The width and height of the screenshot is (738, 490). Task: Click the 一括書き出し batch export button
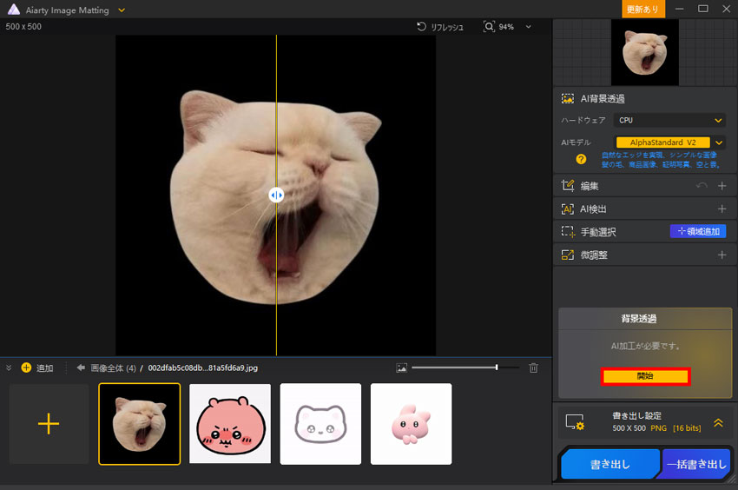696,464
